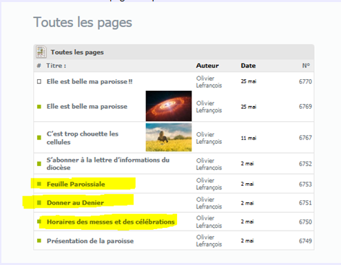341x265 pixels.
Task: Click date '2 mai' of Donner au Denier
Action: [247, 203]
